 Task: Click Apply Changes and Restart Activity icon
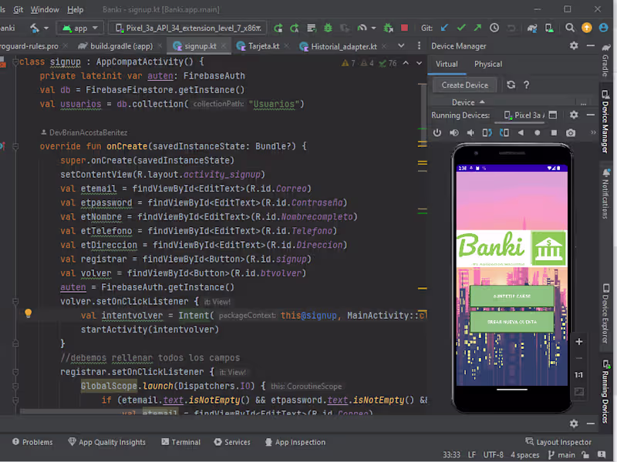click(295, 28)
